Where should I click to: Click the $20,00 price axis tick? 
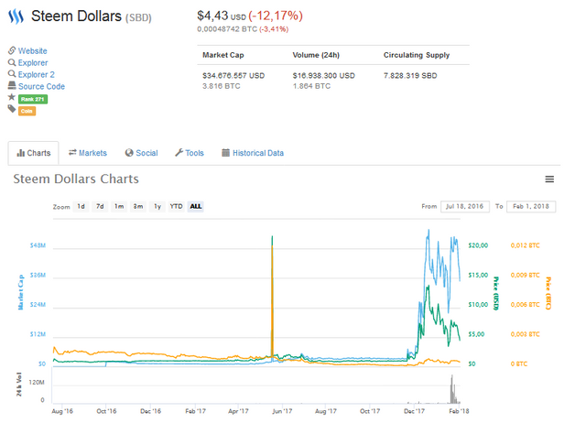click(478, 245)
